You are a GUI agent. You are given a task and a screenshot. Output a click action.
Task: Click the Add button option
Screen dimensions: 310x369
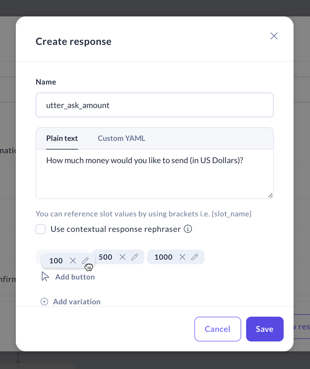pos(75,277)
